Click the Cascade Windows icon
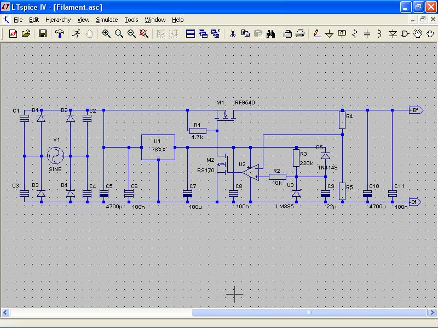438x328 pixels. pos(203,34)
